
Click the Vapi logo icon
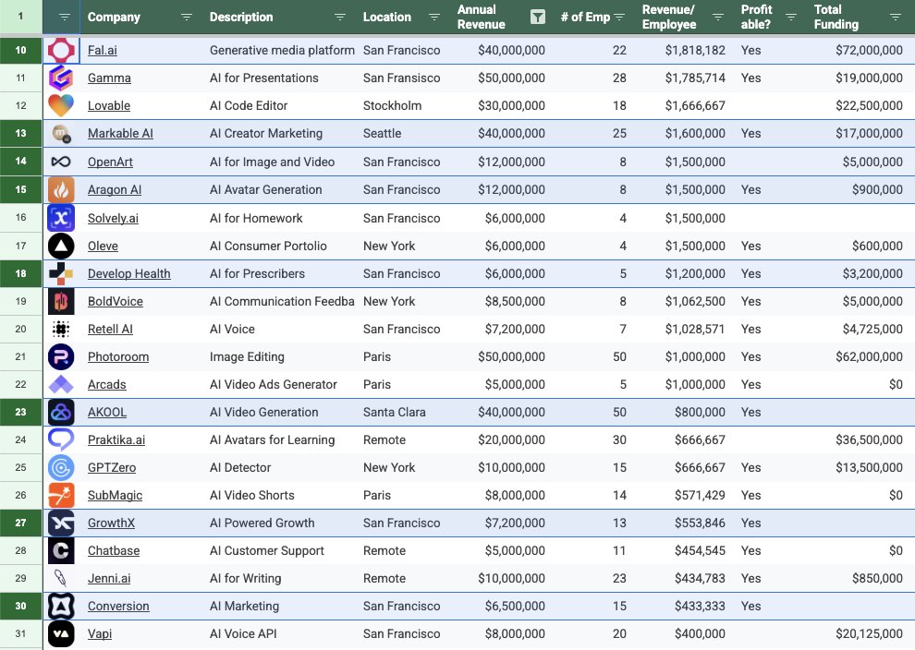61,633
